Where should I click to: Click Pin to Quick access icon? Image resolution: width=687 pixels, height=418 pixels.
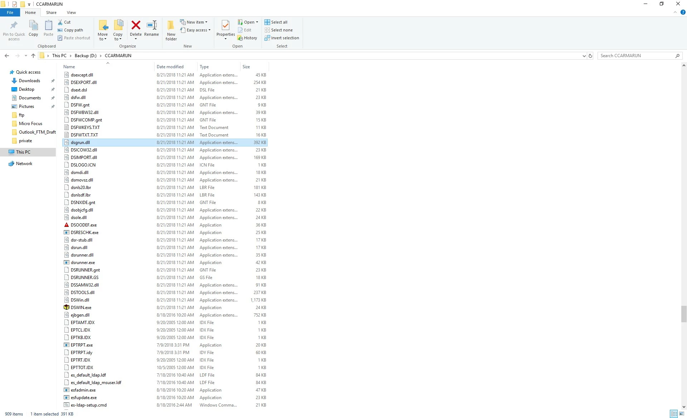(14, 25)
